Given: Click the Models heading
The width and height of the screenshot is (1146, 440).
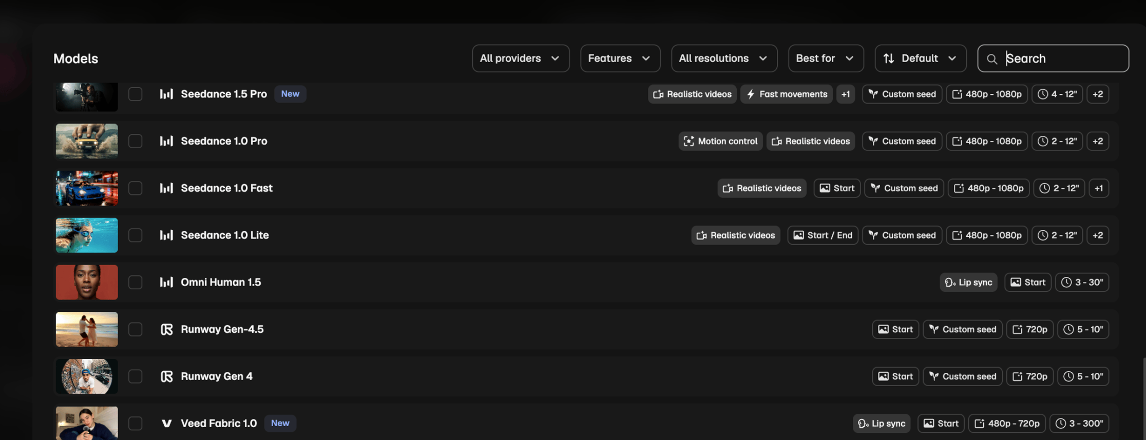Looking at the screenshot, I should [76, 58].
